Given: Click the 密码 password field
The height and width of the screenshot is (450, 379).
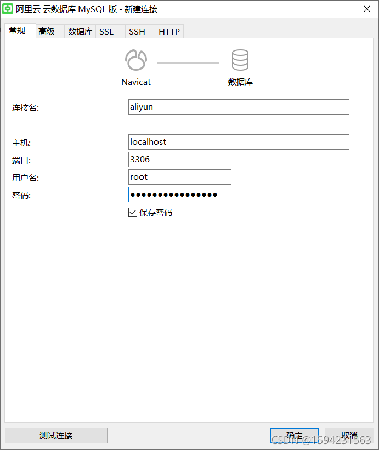Looking at the screenshot, I should coord(180,195).
